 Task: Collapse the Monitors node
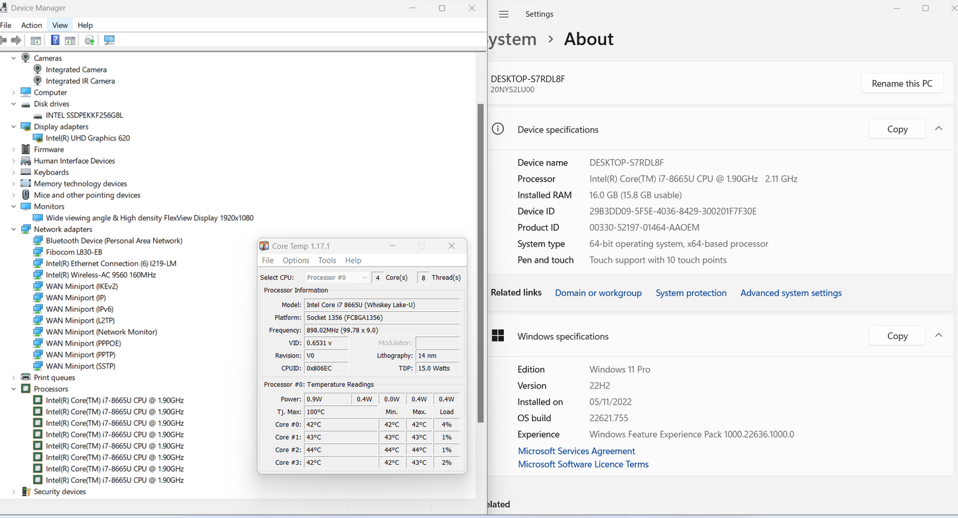13,206
